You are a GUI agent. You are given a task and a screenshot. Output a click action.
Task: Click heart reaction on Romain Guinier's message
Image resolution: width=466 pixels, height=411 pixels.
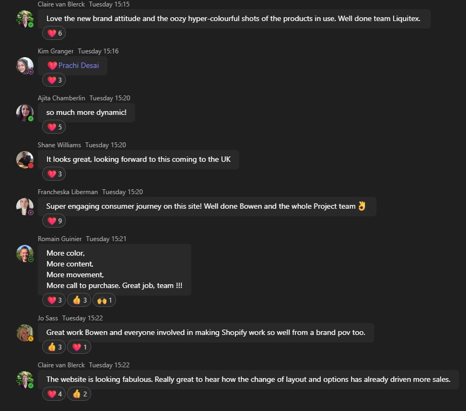[x=54, y=300]
